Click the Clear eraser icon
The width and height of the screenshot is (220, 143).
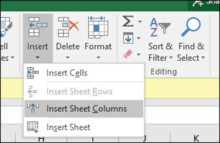click(x=128, y=54)
